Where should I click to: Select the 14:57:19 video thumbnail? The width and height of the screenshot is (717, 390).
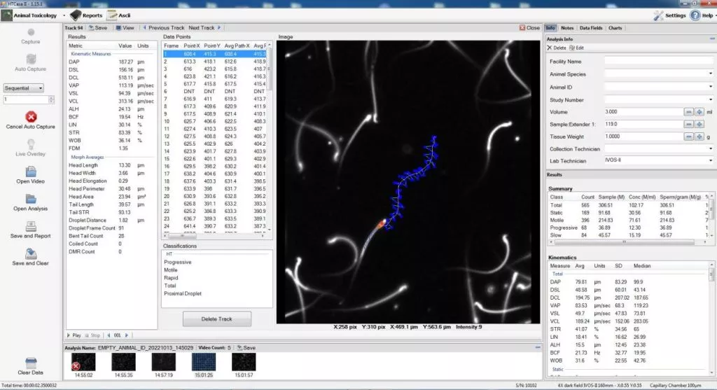tap(164, 362)
